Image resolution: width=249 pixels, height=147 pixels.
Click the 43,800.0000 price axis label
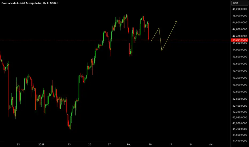[x=240, y=57]
